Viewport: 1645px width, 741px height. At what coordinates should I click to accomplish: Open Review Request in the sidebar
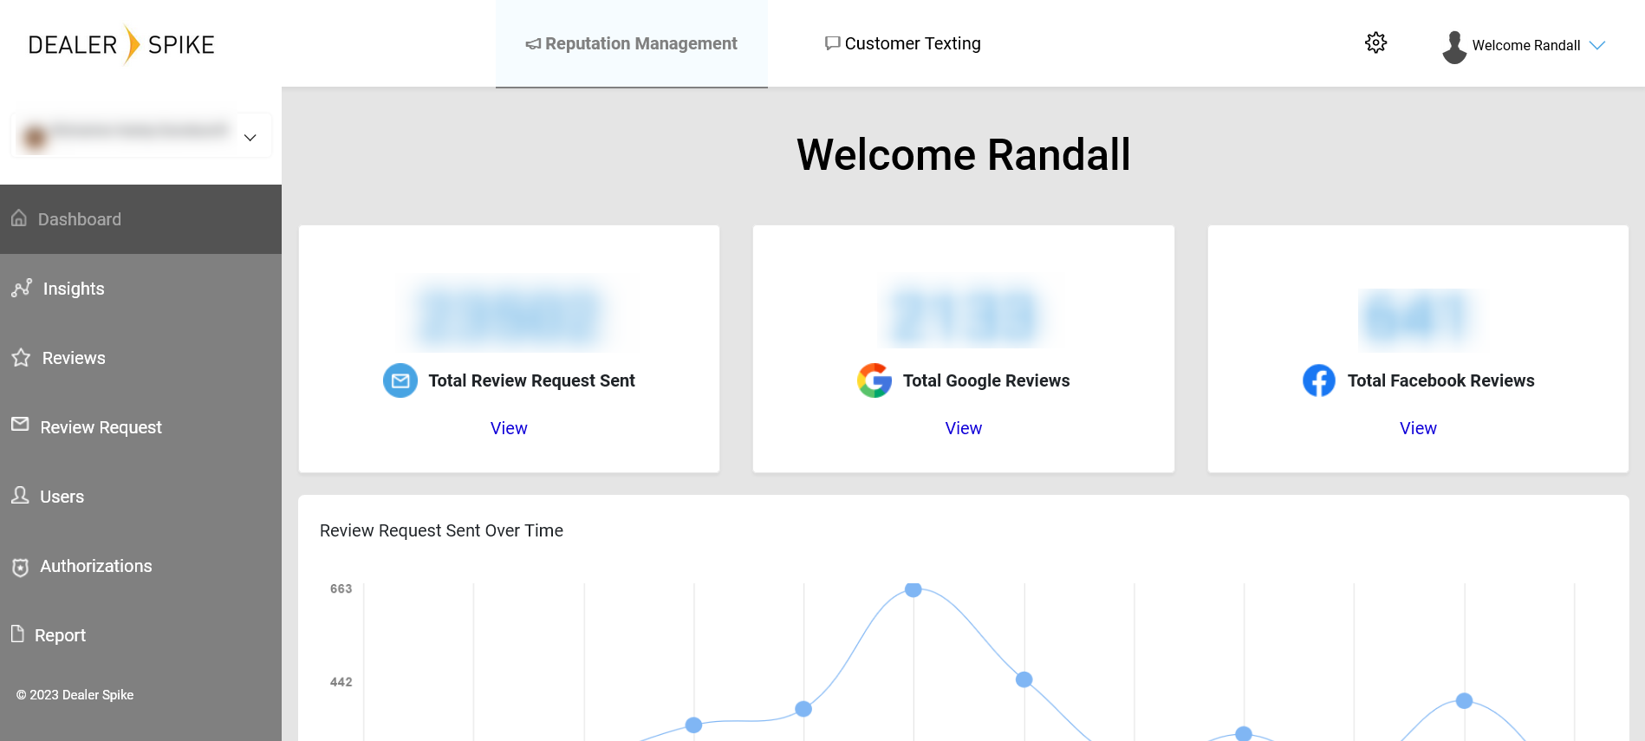tap(140, 427)
